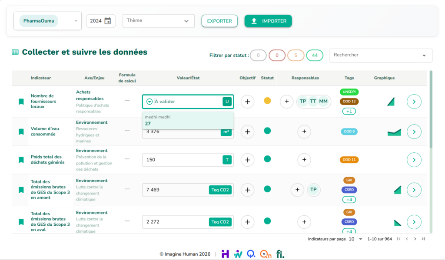Open details arrow for Scope 3 en aval

pos(414,222)
